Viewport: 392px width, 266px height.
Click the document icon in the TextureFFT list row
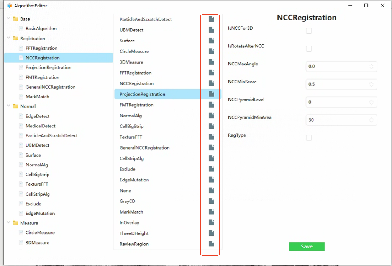click(x=212, y=137)
